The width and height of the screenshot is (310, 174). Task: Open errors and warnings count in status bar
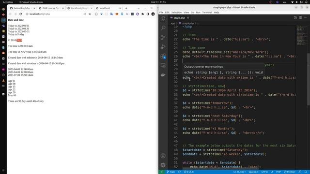click(188, 172)
